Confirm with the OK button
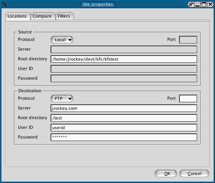Viewport: 215px width, 183px height. click(x=165, y=174)
